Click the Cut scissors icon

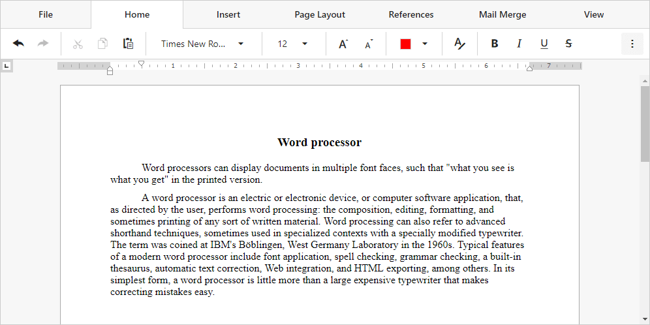point(78,44)
